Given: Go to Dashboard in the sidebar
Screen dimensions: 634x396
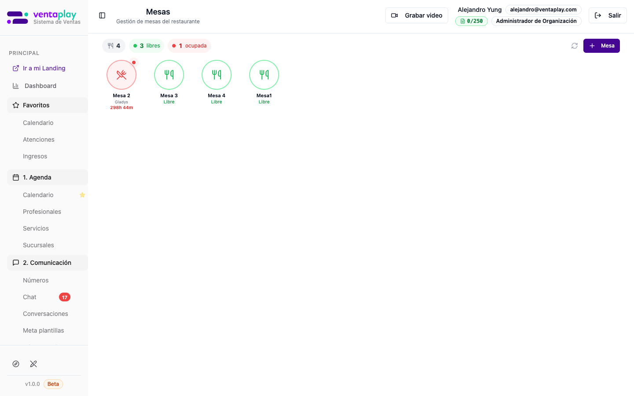Looking at the screenshot, I should point(41,86).
